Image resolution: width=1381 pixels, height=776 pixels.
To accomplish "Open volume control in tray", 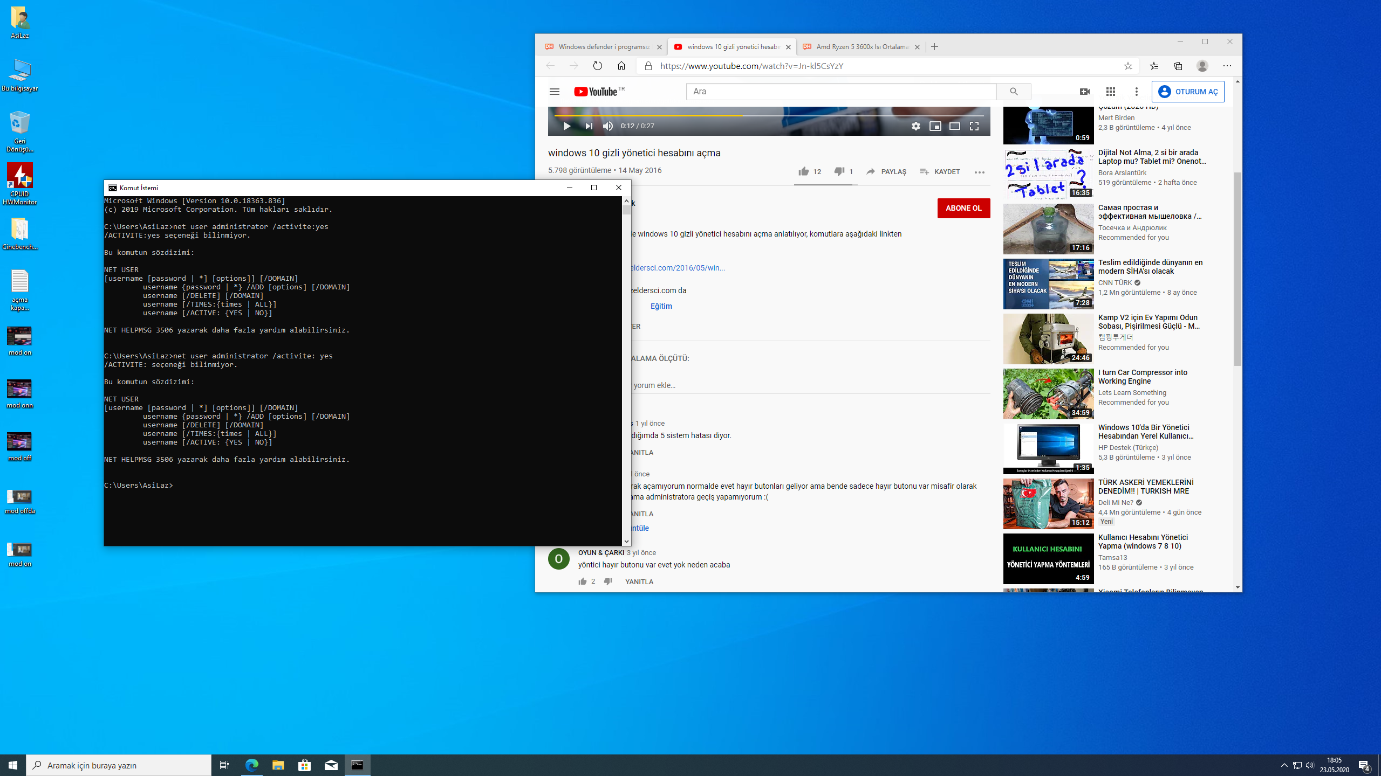I will click(x=1310, y=765).
